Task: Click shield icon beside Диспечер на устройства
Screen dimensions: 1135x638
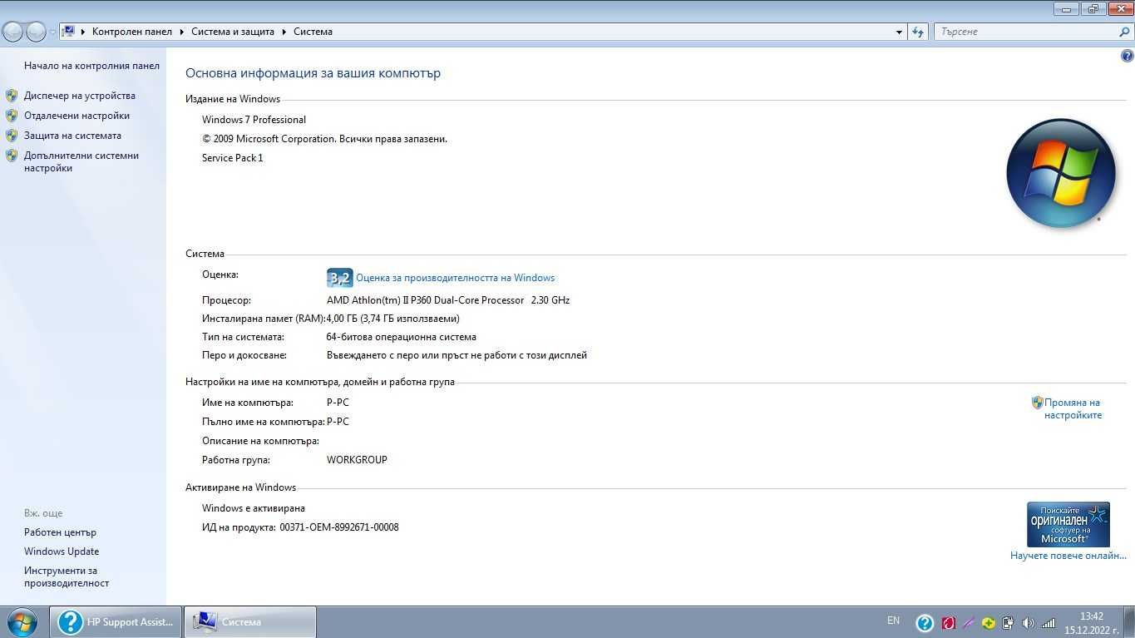Action: (12, 96)
